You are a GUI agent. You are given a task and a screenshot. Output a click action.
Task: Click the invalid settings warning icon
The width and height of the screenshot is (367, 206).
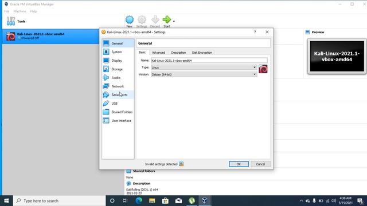[181, 164]
